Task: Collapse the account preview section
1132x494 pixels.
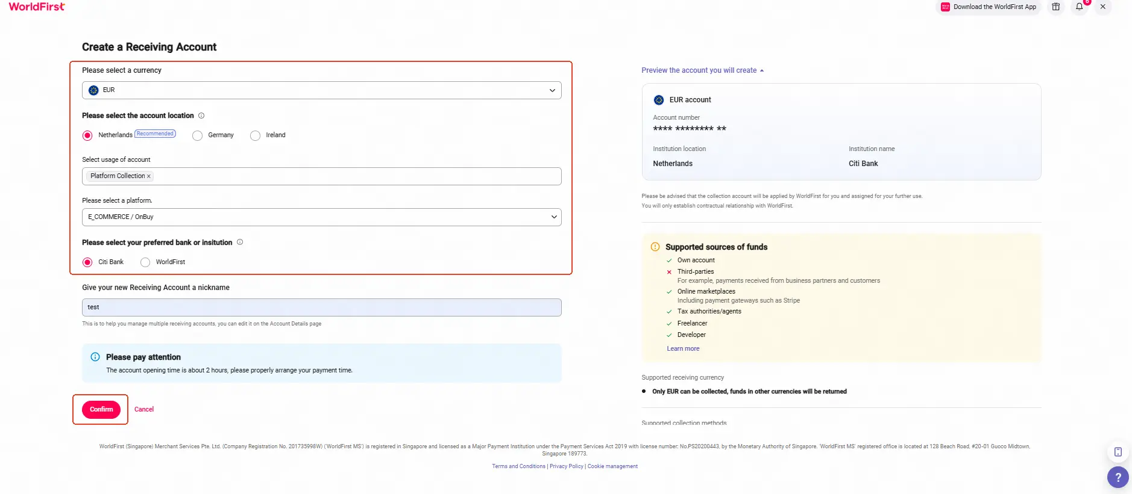Action: coord(702,70)
